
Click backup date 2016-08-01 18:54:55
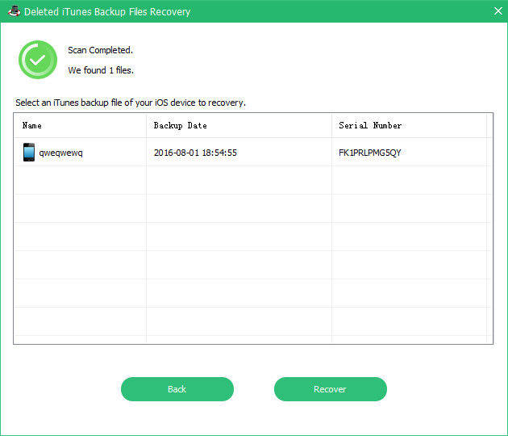coord(195,153)
